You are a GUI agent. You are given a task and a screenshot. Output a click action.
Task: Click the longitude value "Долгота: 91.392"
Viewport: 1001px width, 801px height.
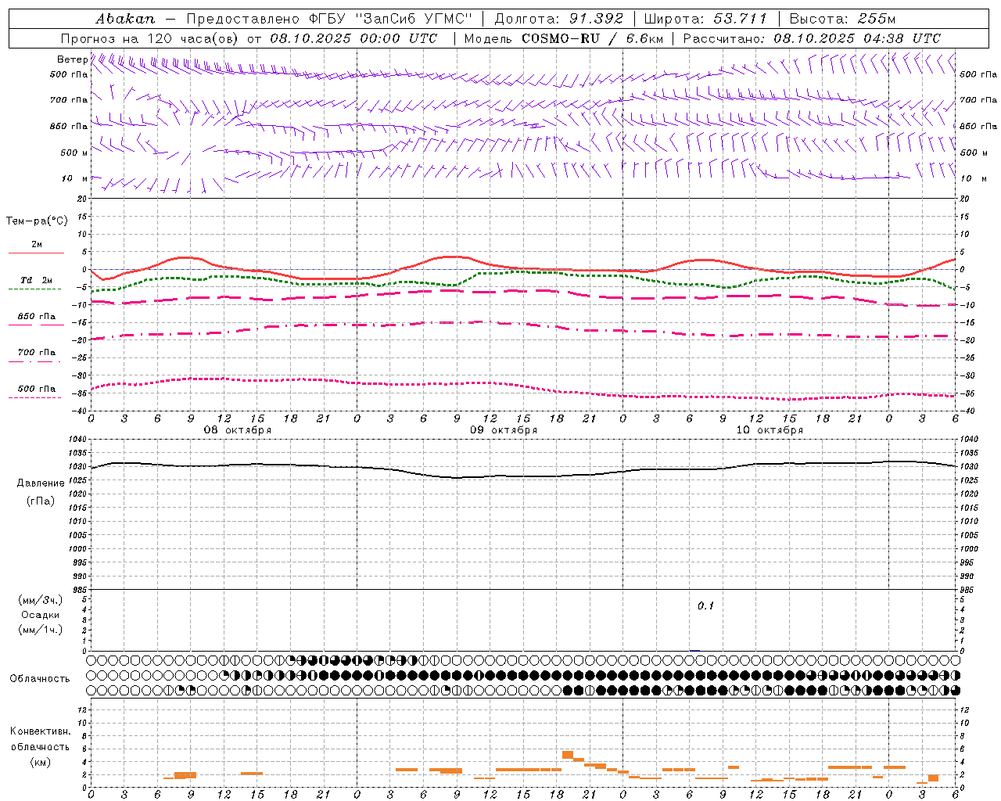(x=558, y=19)
